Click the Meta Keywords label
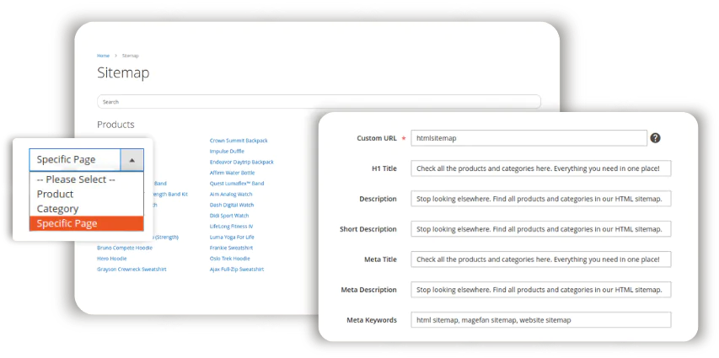 [x=372, y=319]
